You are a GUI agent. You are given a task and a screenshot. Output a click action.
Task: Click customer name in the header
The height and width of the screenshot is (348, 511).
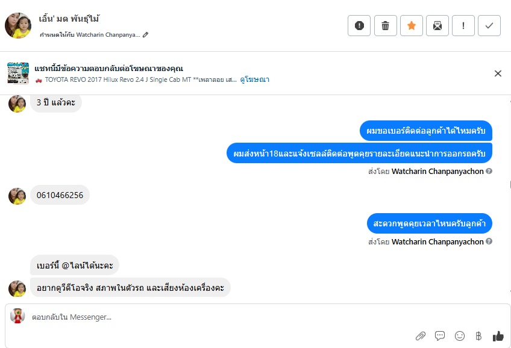[69, 19]
